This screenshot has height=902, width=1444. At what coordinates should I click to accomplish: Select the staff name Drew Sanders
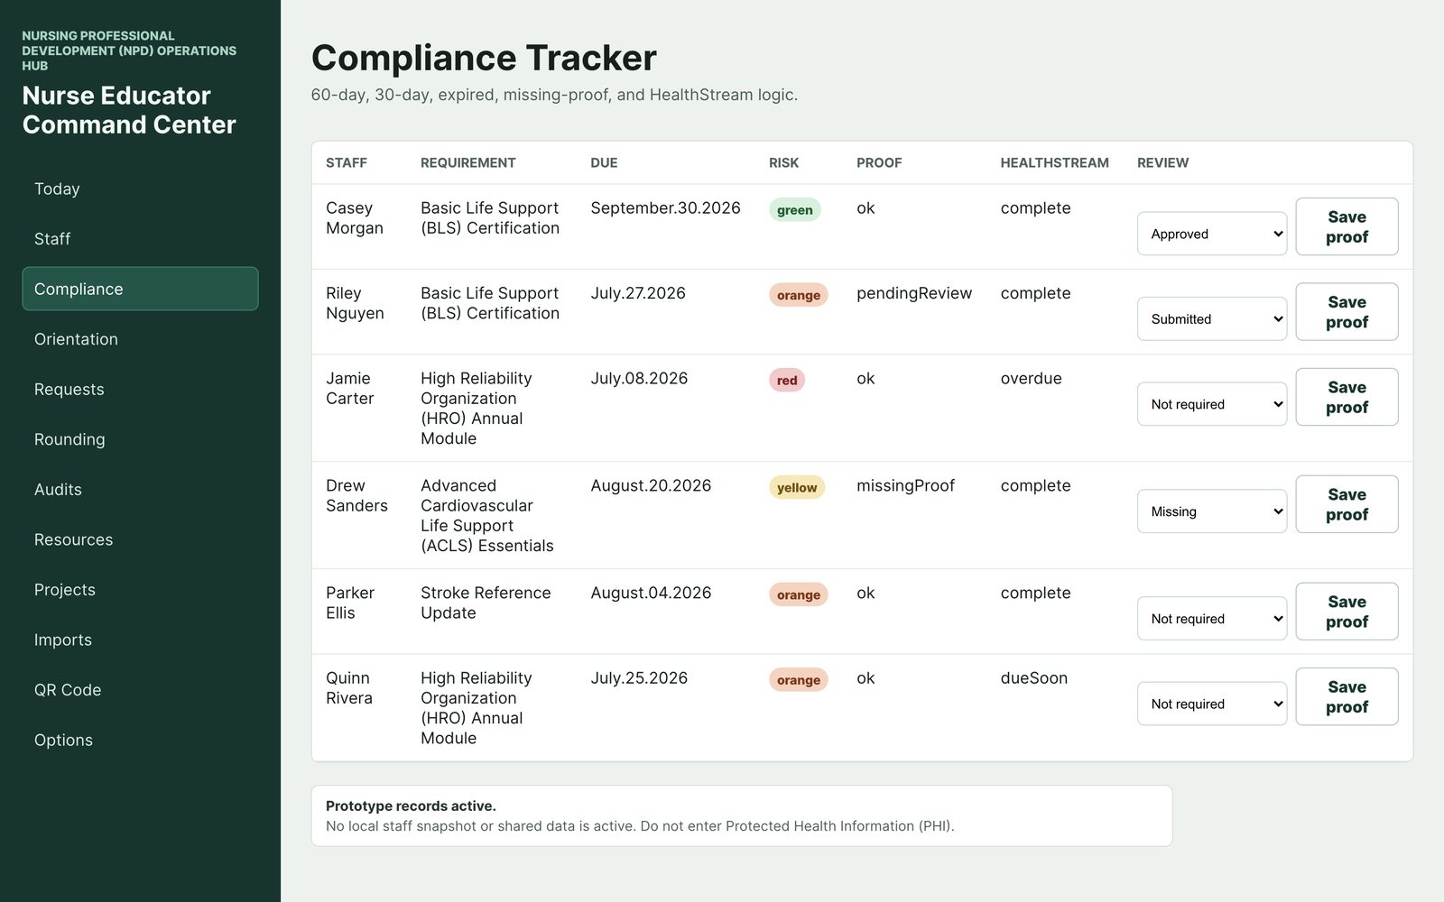[356, 496]
